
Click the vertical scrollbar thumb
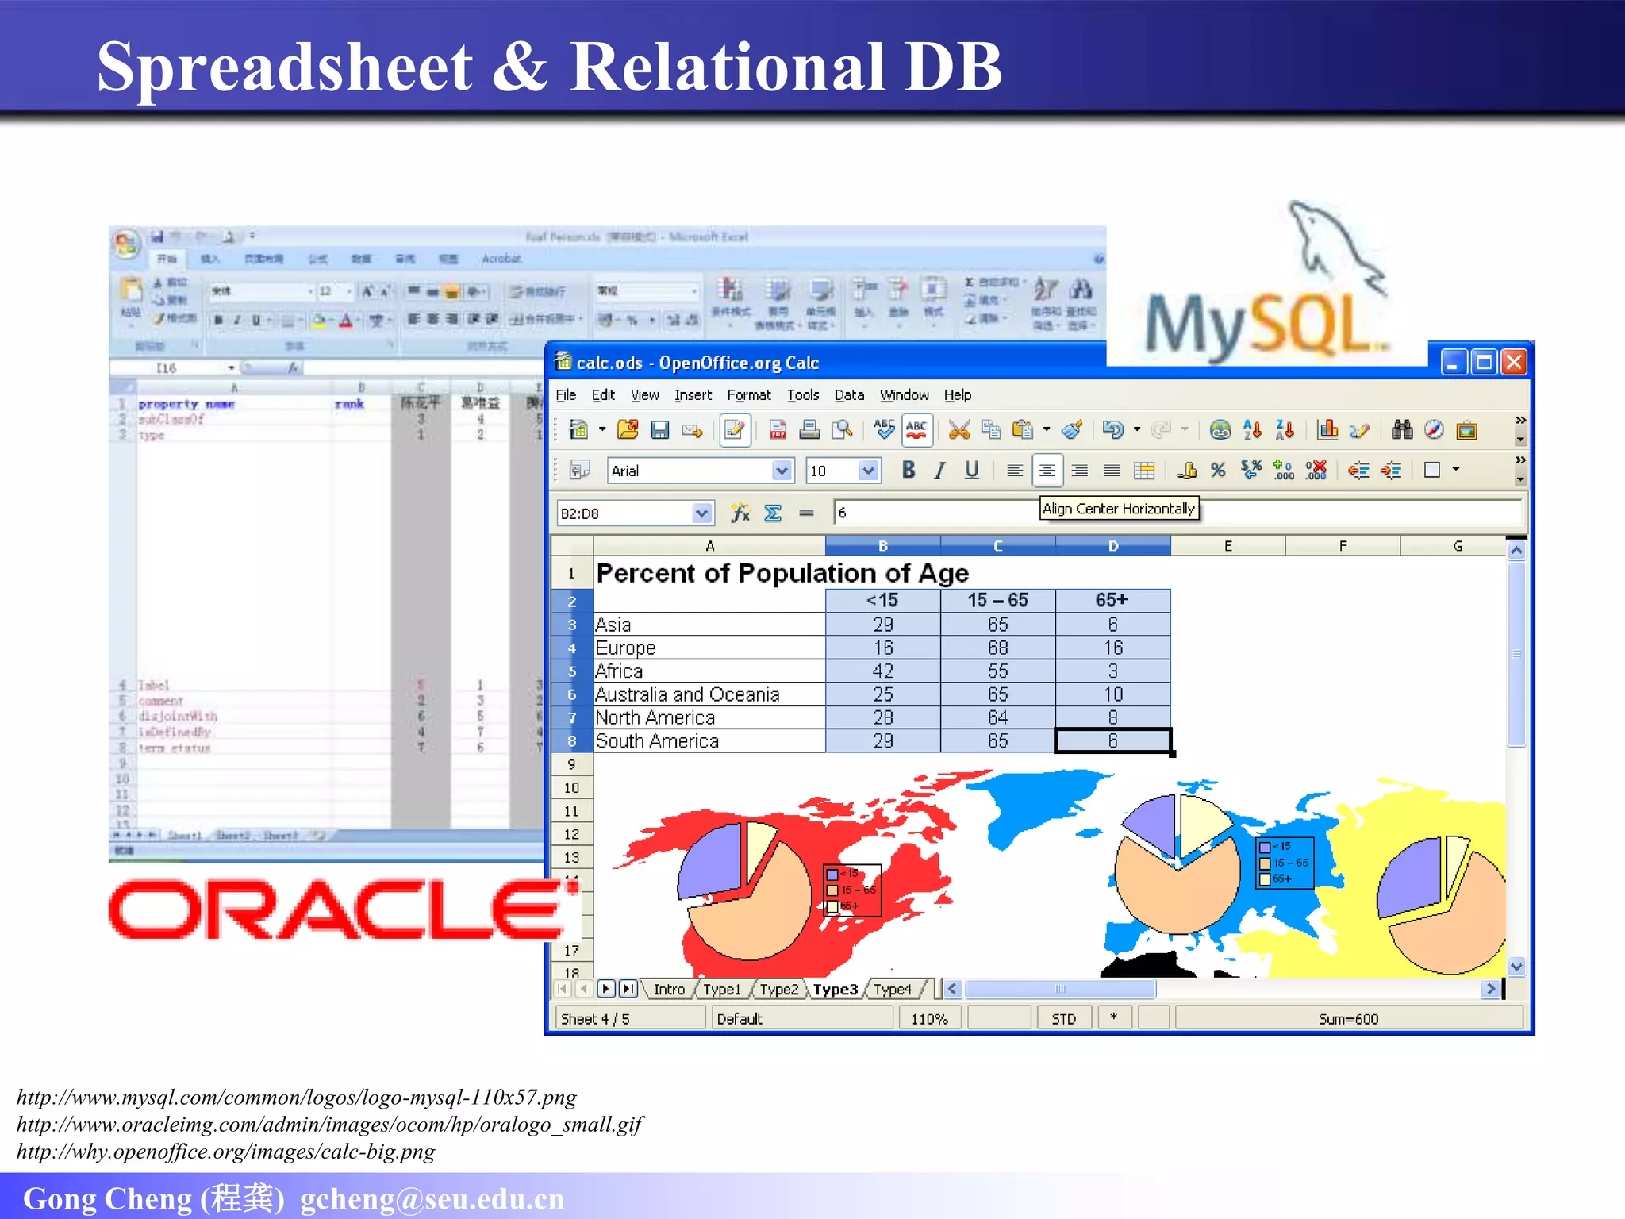[x=1516, y=655]
